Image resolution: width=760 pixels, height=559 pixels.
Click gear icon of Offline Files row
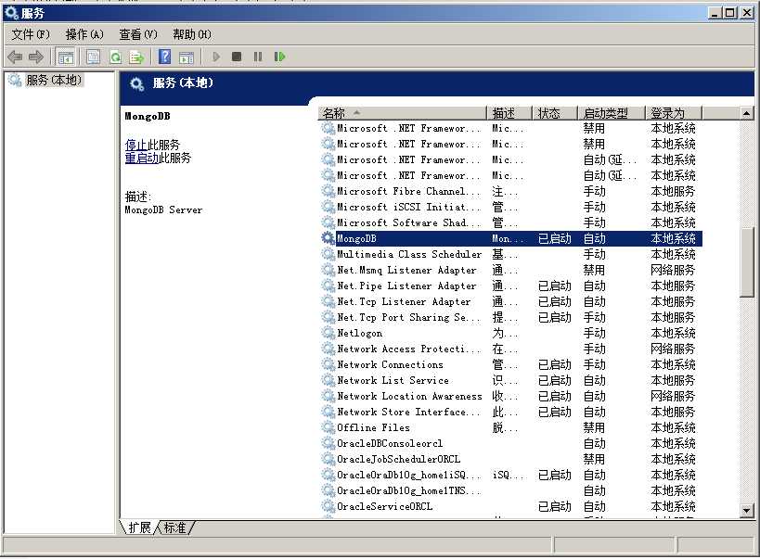[x=328, y=427]
